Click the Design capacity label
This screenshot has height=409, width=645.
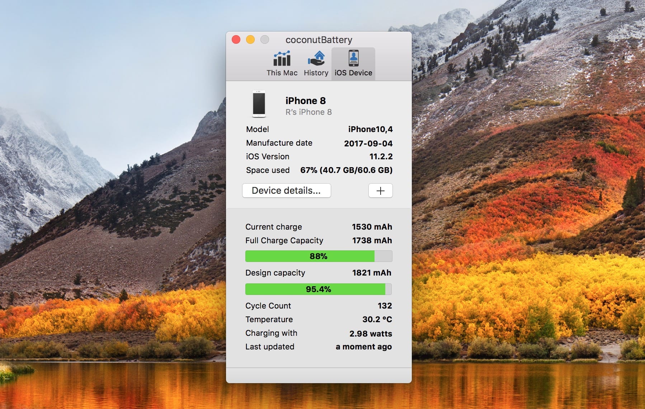pos(275,273)
